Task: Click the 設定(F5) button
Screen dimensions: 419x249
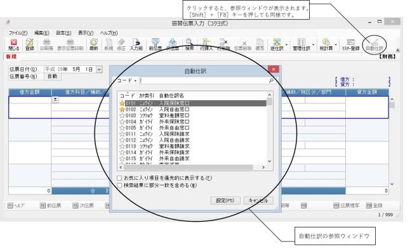Action: (225, 200)
